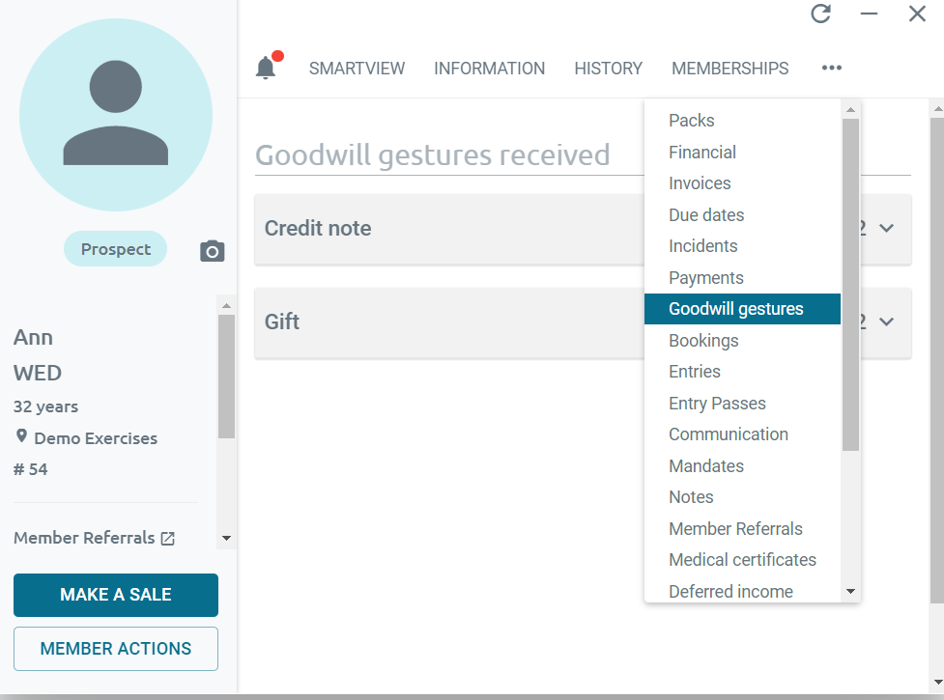Click the notification bell icon
The height and width of the screenshot is (700, 944).
pyautogui.click(x=266, y=68)
